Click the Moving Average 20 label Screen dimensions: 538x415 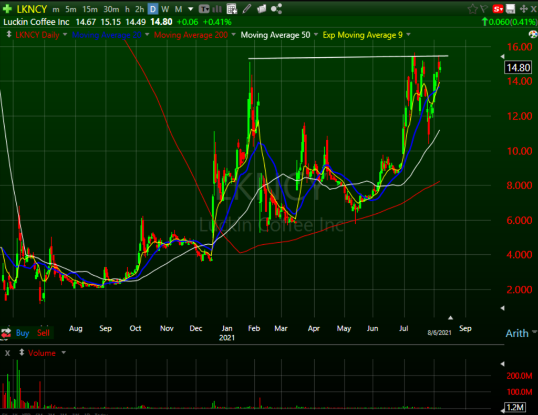point(107,35)
